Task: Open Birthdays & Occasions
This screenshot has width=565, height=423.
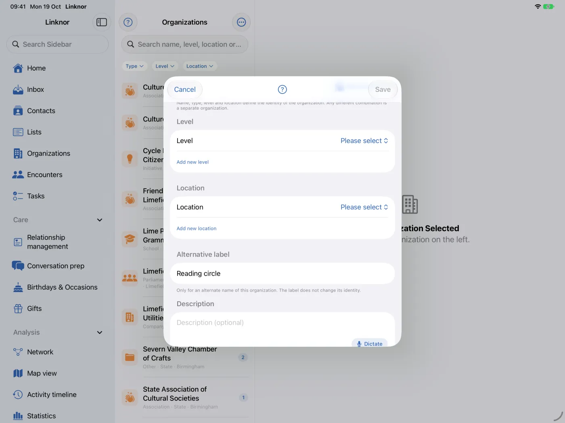Action: (57, 287)
